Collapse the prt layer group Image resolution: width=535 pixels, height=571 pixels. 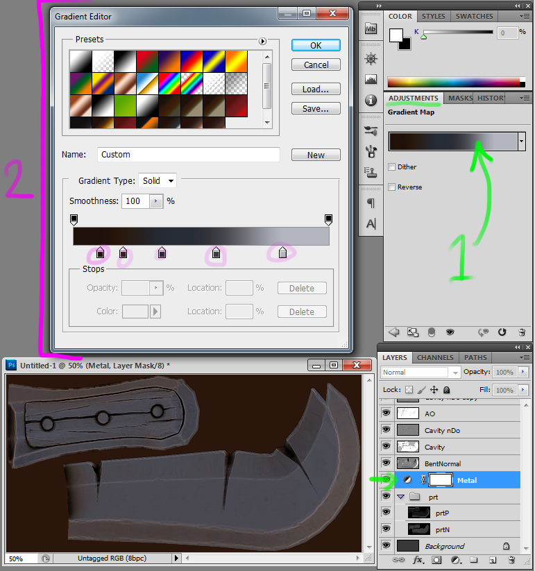tap(401, 497)
